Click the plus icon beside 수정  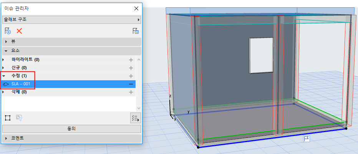pos(131,76)
